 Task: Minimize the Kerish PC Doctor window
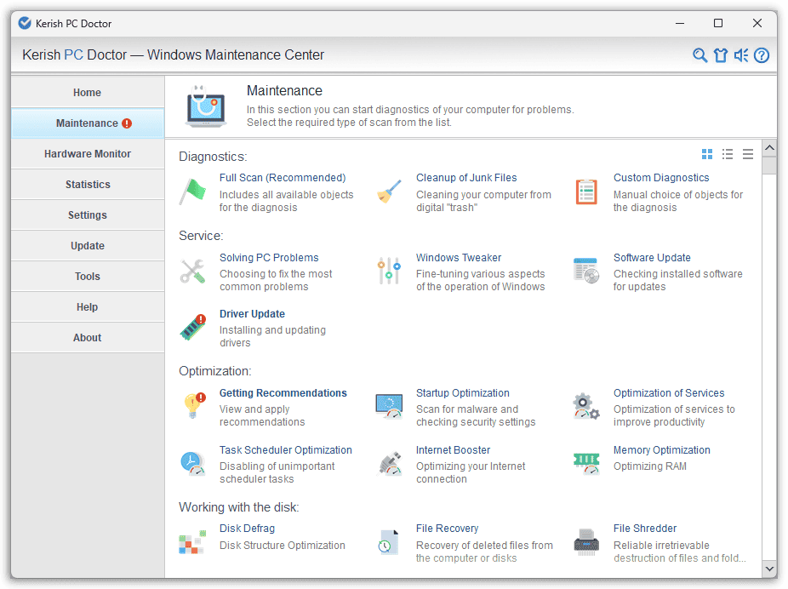pyautogui.click(x=680, y=23)
